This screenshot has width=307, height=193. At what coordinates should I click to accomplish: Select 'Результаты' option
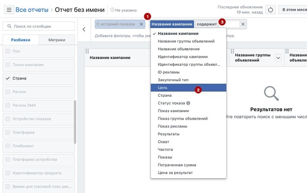(x=188, y=134)
